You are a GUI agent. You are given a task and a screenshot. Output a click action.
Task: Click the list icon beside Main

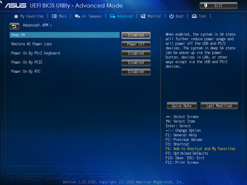pyautogui.click(x=54, y=16)
